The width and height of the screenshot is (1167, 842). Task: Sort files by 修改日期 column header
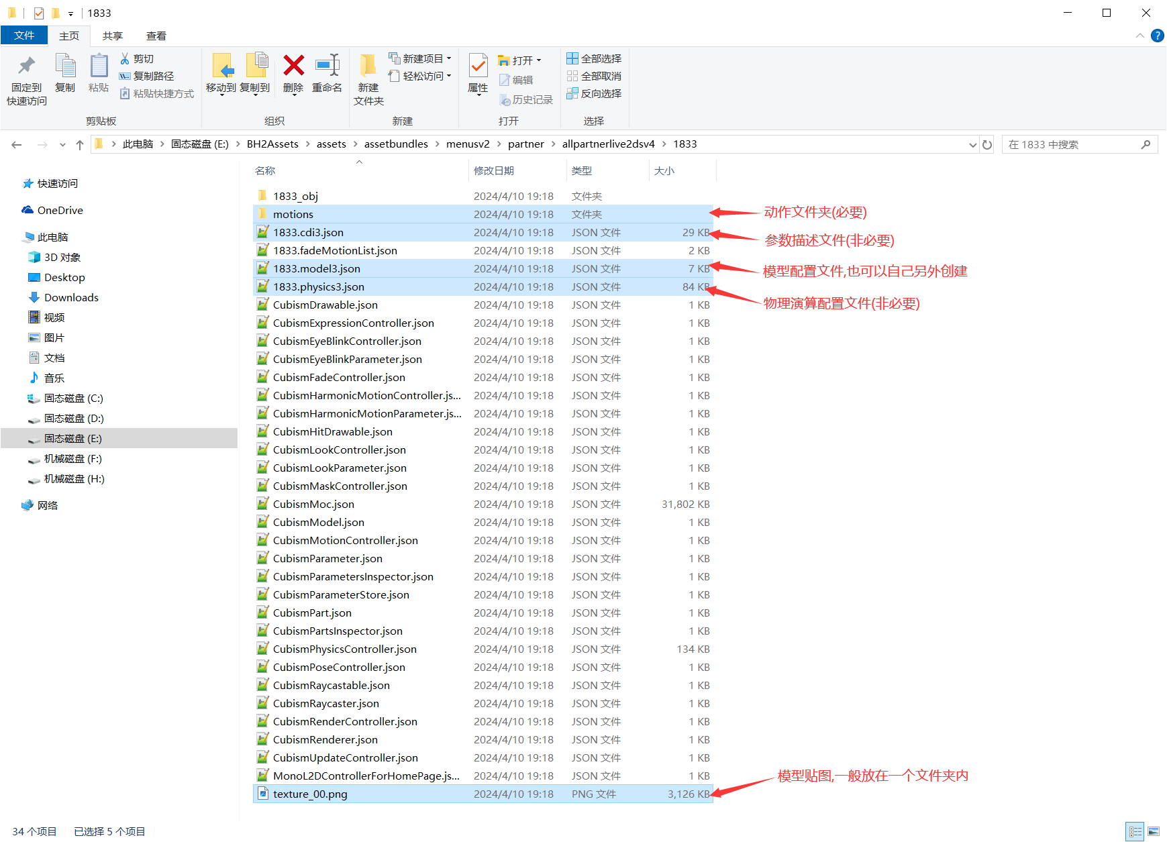517,171
